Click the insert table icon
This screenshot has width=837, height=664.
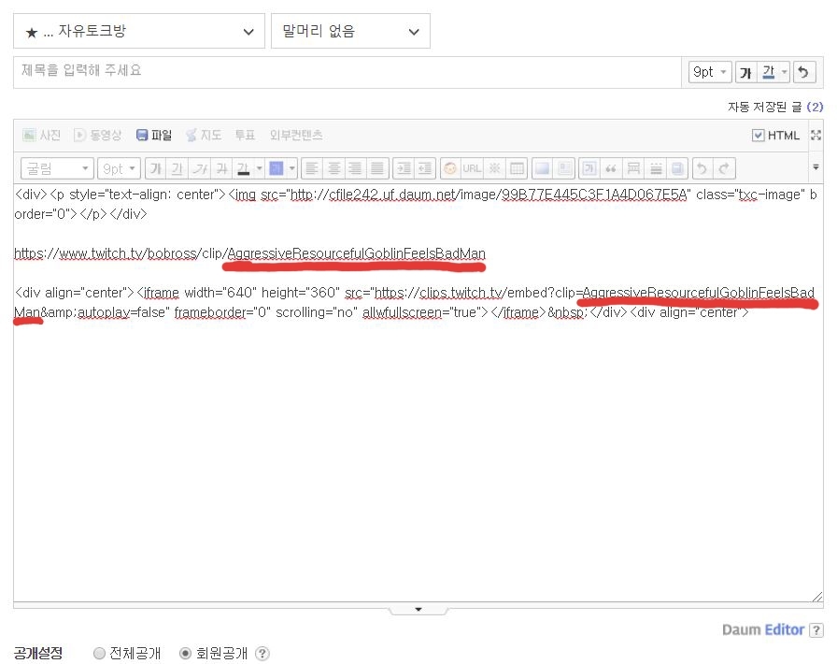(517, 168)
